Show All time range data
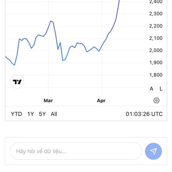Screen dimensions: 172x172 (x=54, y=114)
